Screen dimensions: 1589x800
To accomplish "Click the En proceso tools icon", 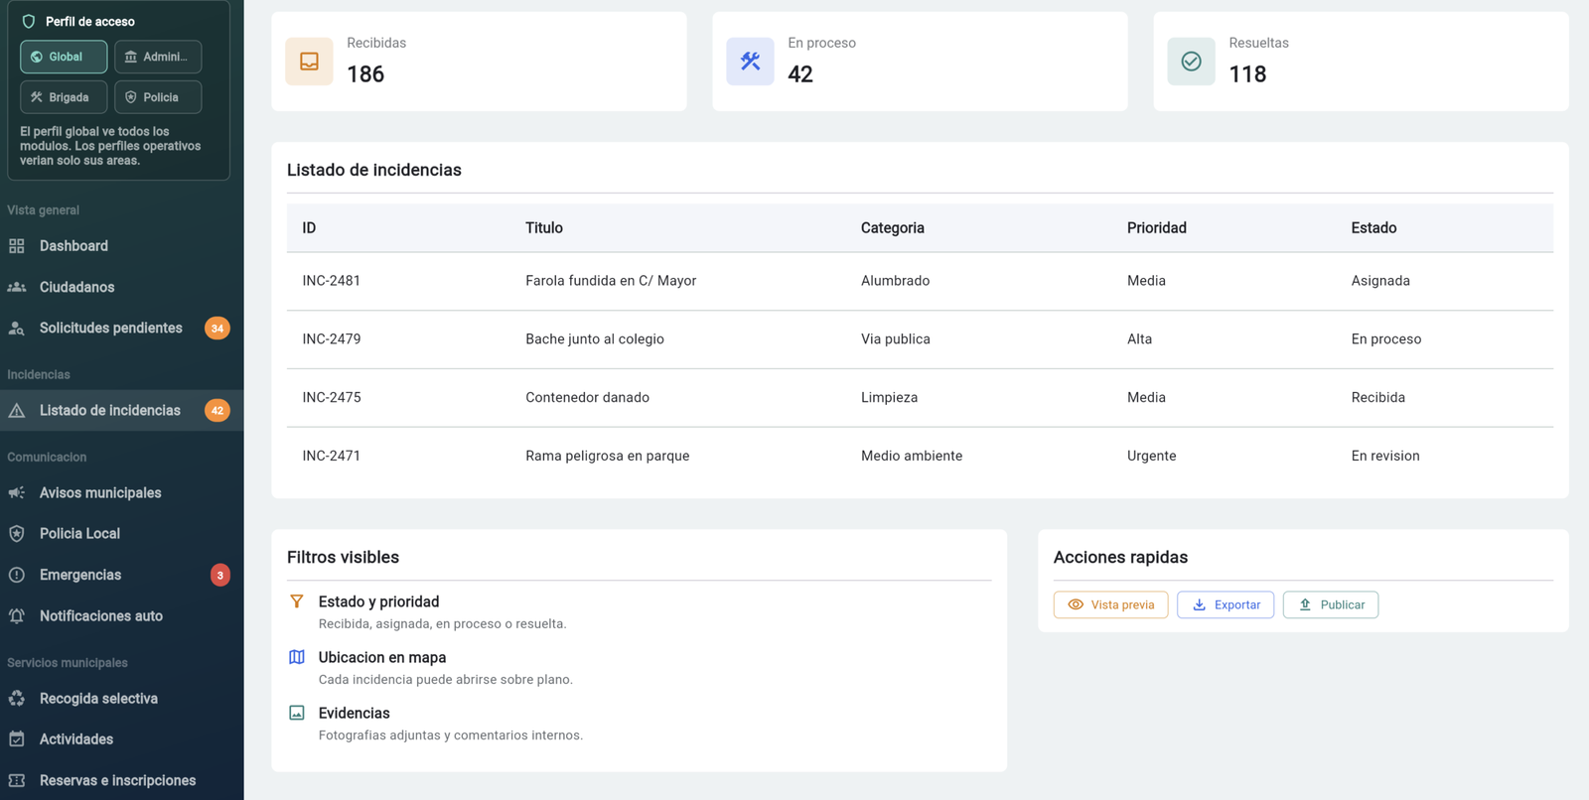I will click(751, 62).
